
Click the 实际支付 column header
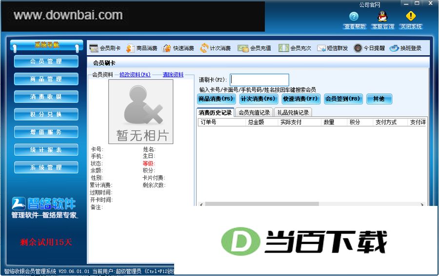pyautogui.click(x=299, y=122)
